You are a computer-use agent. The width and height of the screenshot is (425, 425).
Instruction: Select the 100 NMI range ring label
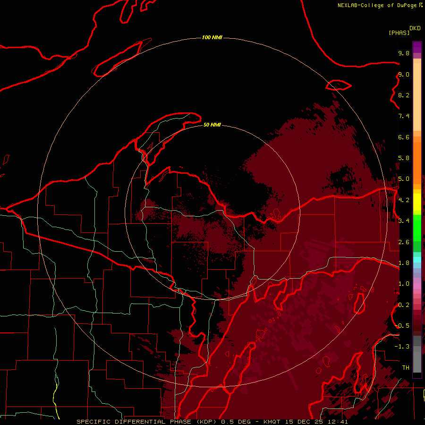[x=212, y=37]
